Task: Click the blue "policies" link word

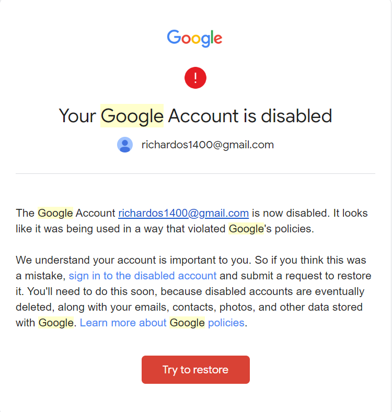Action: pyautogui.click(x=226, y=323)
